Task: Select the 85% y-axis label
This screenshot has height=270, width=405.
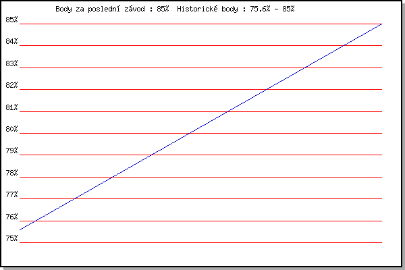Action: 11,20
